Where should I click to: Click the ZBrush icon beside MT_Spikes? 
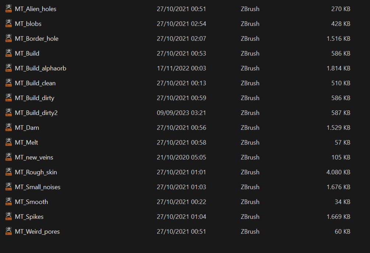pyautogui.click(x=8, y=217)
